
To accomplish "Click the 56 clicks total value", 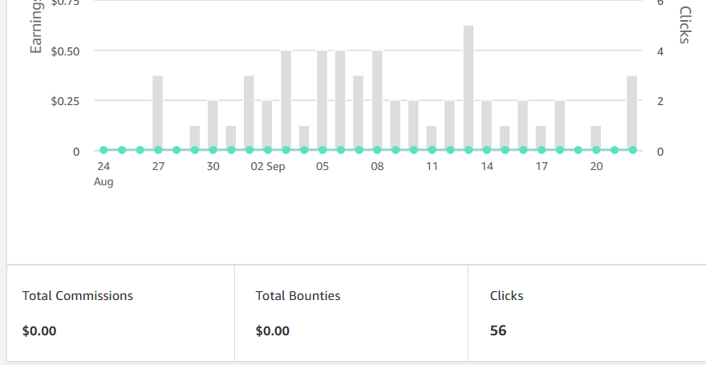I will 498,331.
